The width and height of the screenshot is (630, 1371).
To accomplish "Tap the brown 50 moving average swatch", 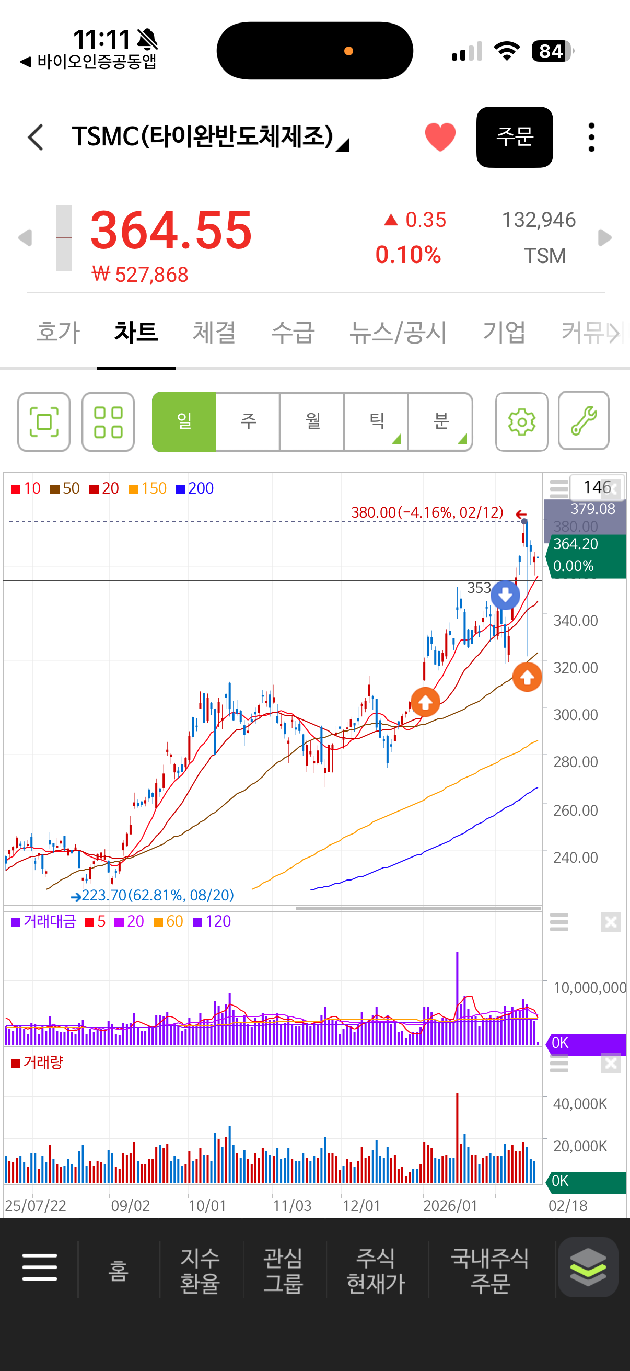I will pos(55,489).
